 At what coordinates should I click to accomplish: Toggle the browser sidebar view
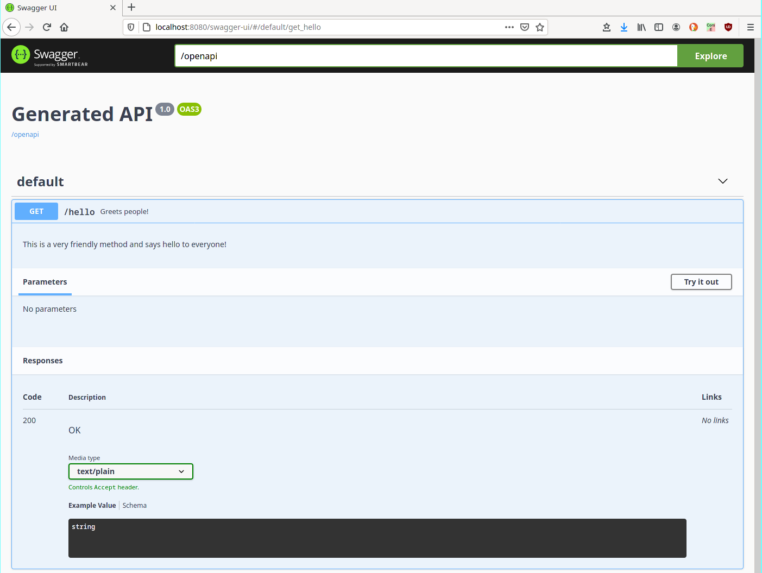pos(659,27)
